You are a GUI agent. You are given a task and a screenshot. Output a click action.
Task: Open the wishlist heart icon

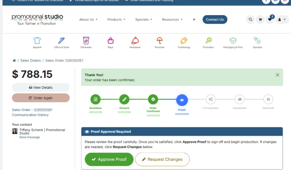pos(270,19)
